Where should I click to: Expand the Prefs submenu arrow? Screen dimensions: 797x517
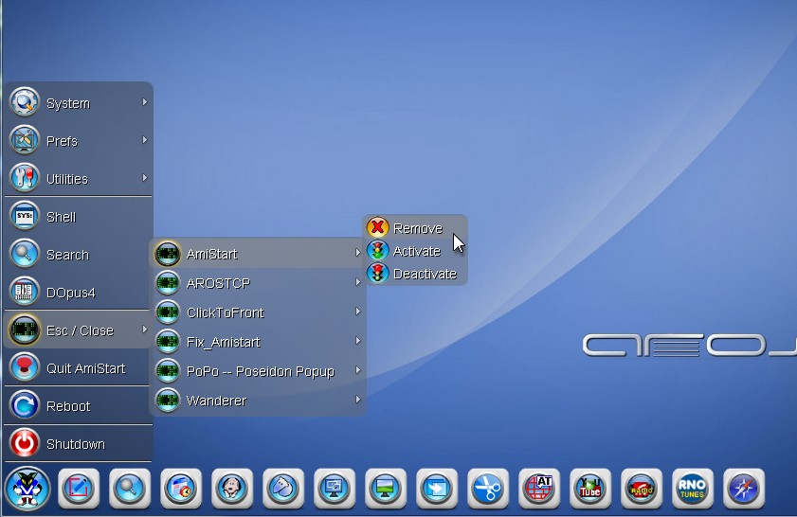pos(145,139)
